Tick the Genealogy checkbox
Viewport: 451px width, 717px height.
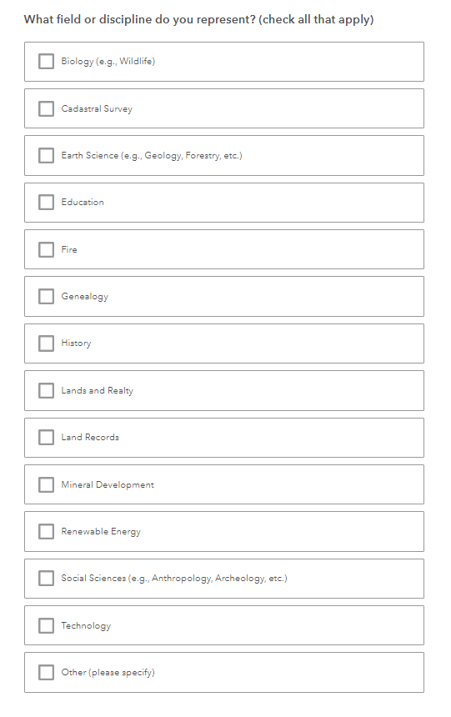coord(46,296)
